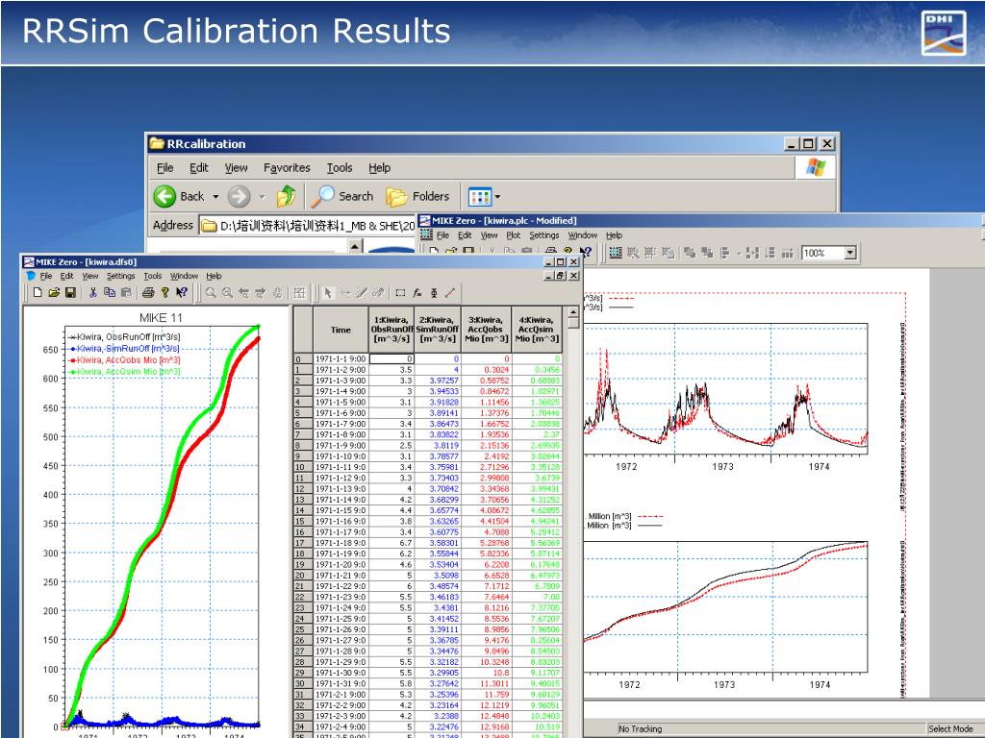
Task: Open Tools menu in kiwira.dfs0 window
Action: point(153,276)
